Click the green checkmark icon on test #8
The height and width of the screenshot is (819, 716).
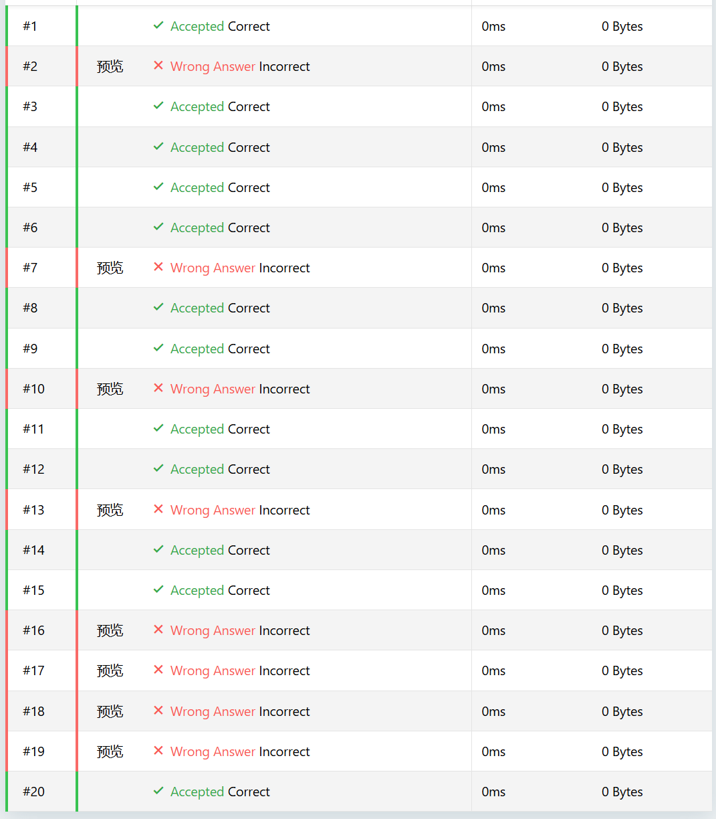point(158,307)
